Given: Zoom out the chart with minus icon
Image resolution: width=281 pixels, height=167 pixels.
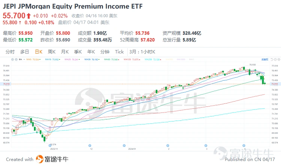Looking at the screenshot, I should point(275,59).
